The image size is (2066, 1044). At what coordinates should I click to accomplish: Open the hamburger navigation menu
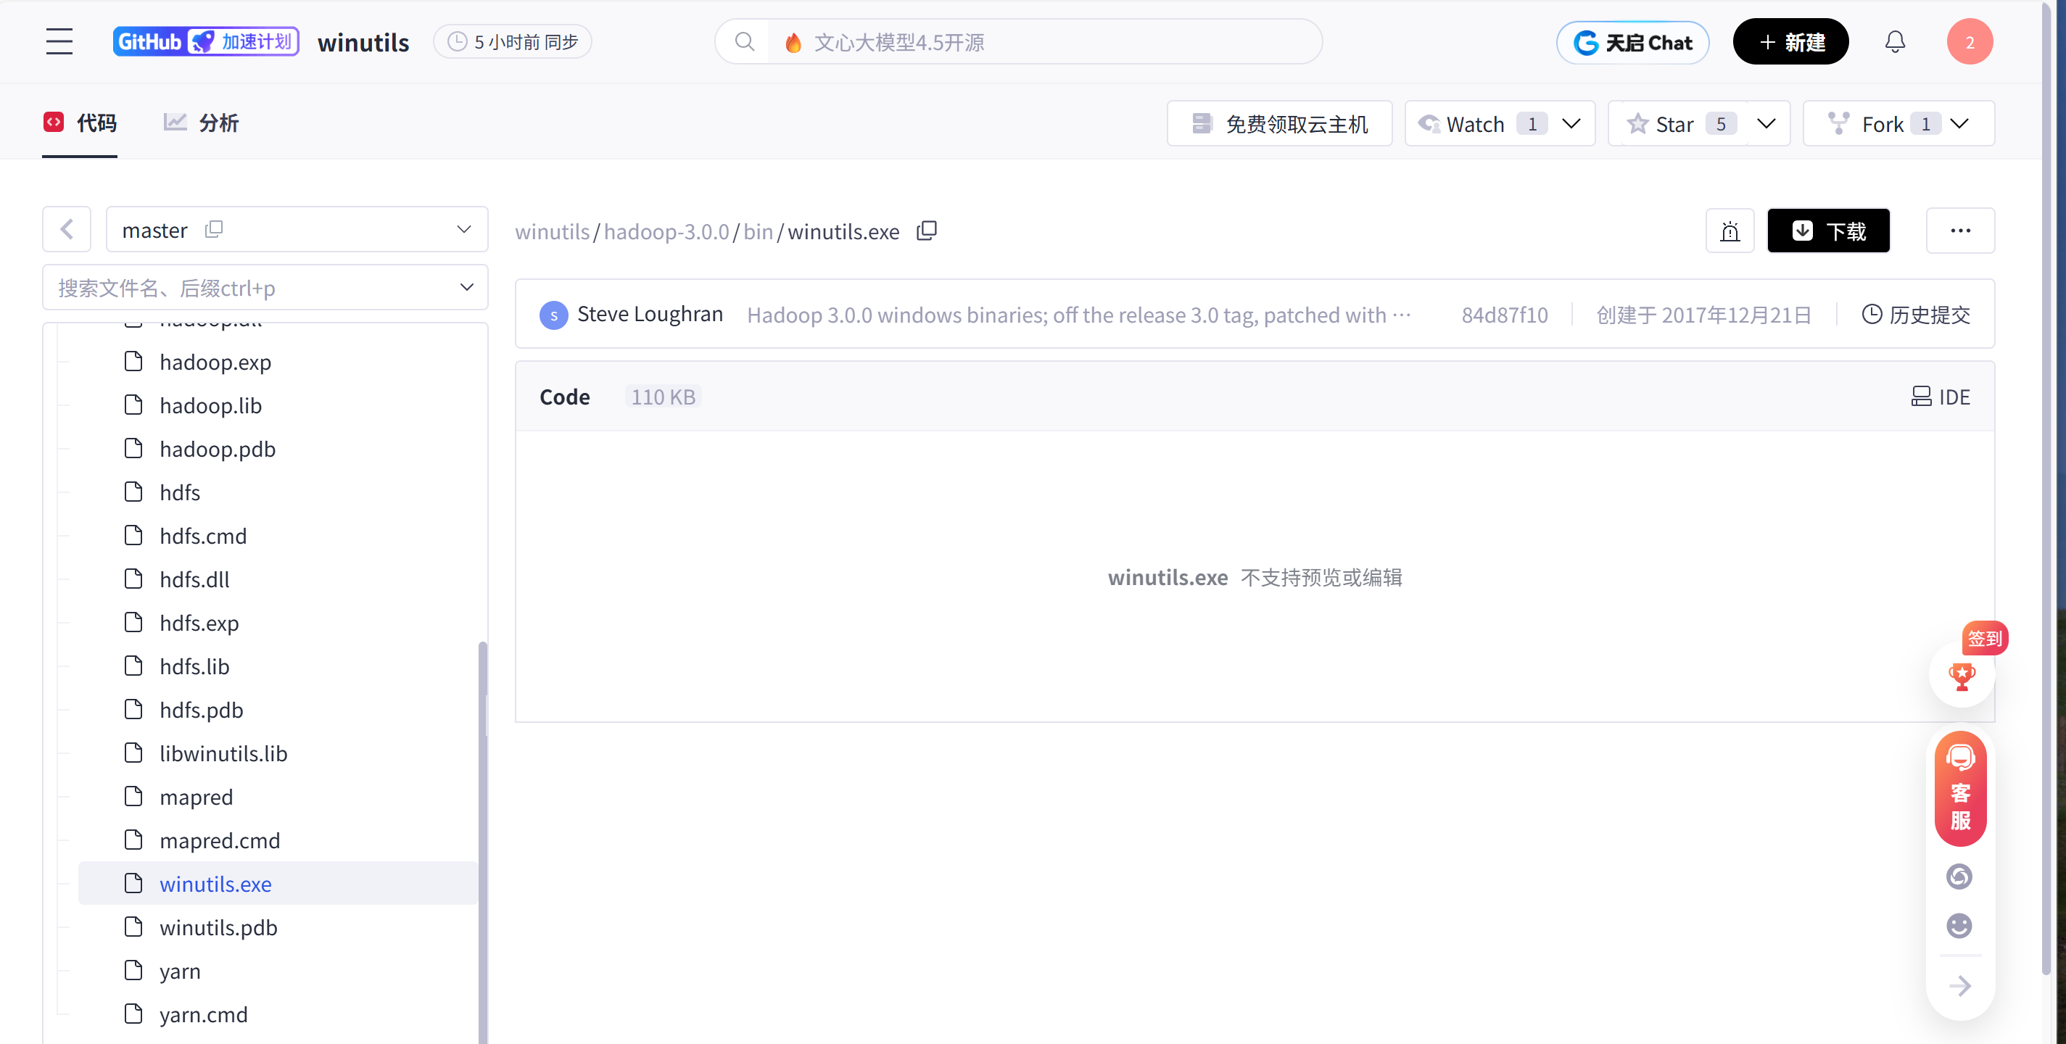[x=59, y=41]
